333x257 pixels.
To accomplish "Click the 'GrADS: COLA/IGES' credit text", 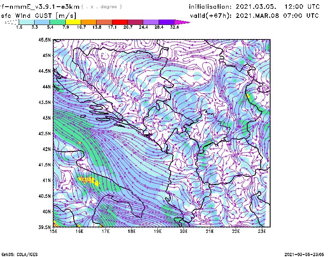I will [19, 255].
